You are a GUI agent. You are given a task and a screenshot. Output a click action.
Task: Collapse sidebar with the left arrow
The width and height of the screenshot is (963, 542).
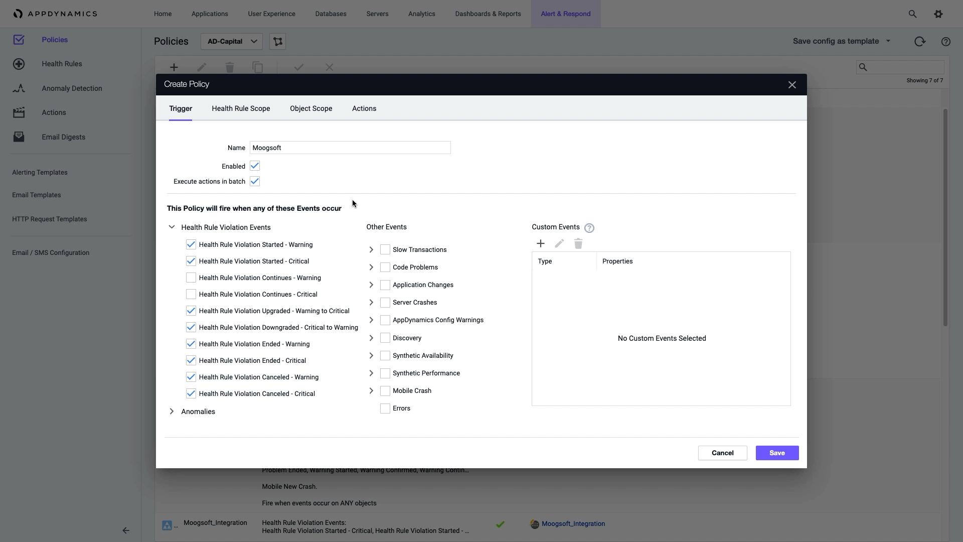click(x=126, y=530)
